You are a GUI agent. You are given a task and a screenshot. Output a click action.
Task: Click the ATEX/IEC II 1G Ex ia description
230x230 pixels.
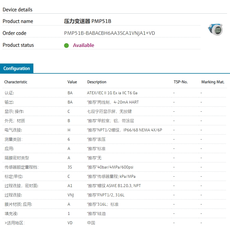coord(112,93)
